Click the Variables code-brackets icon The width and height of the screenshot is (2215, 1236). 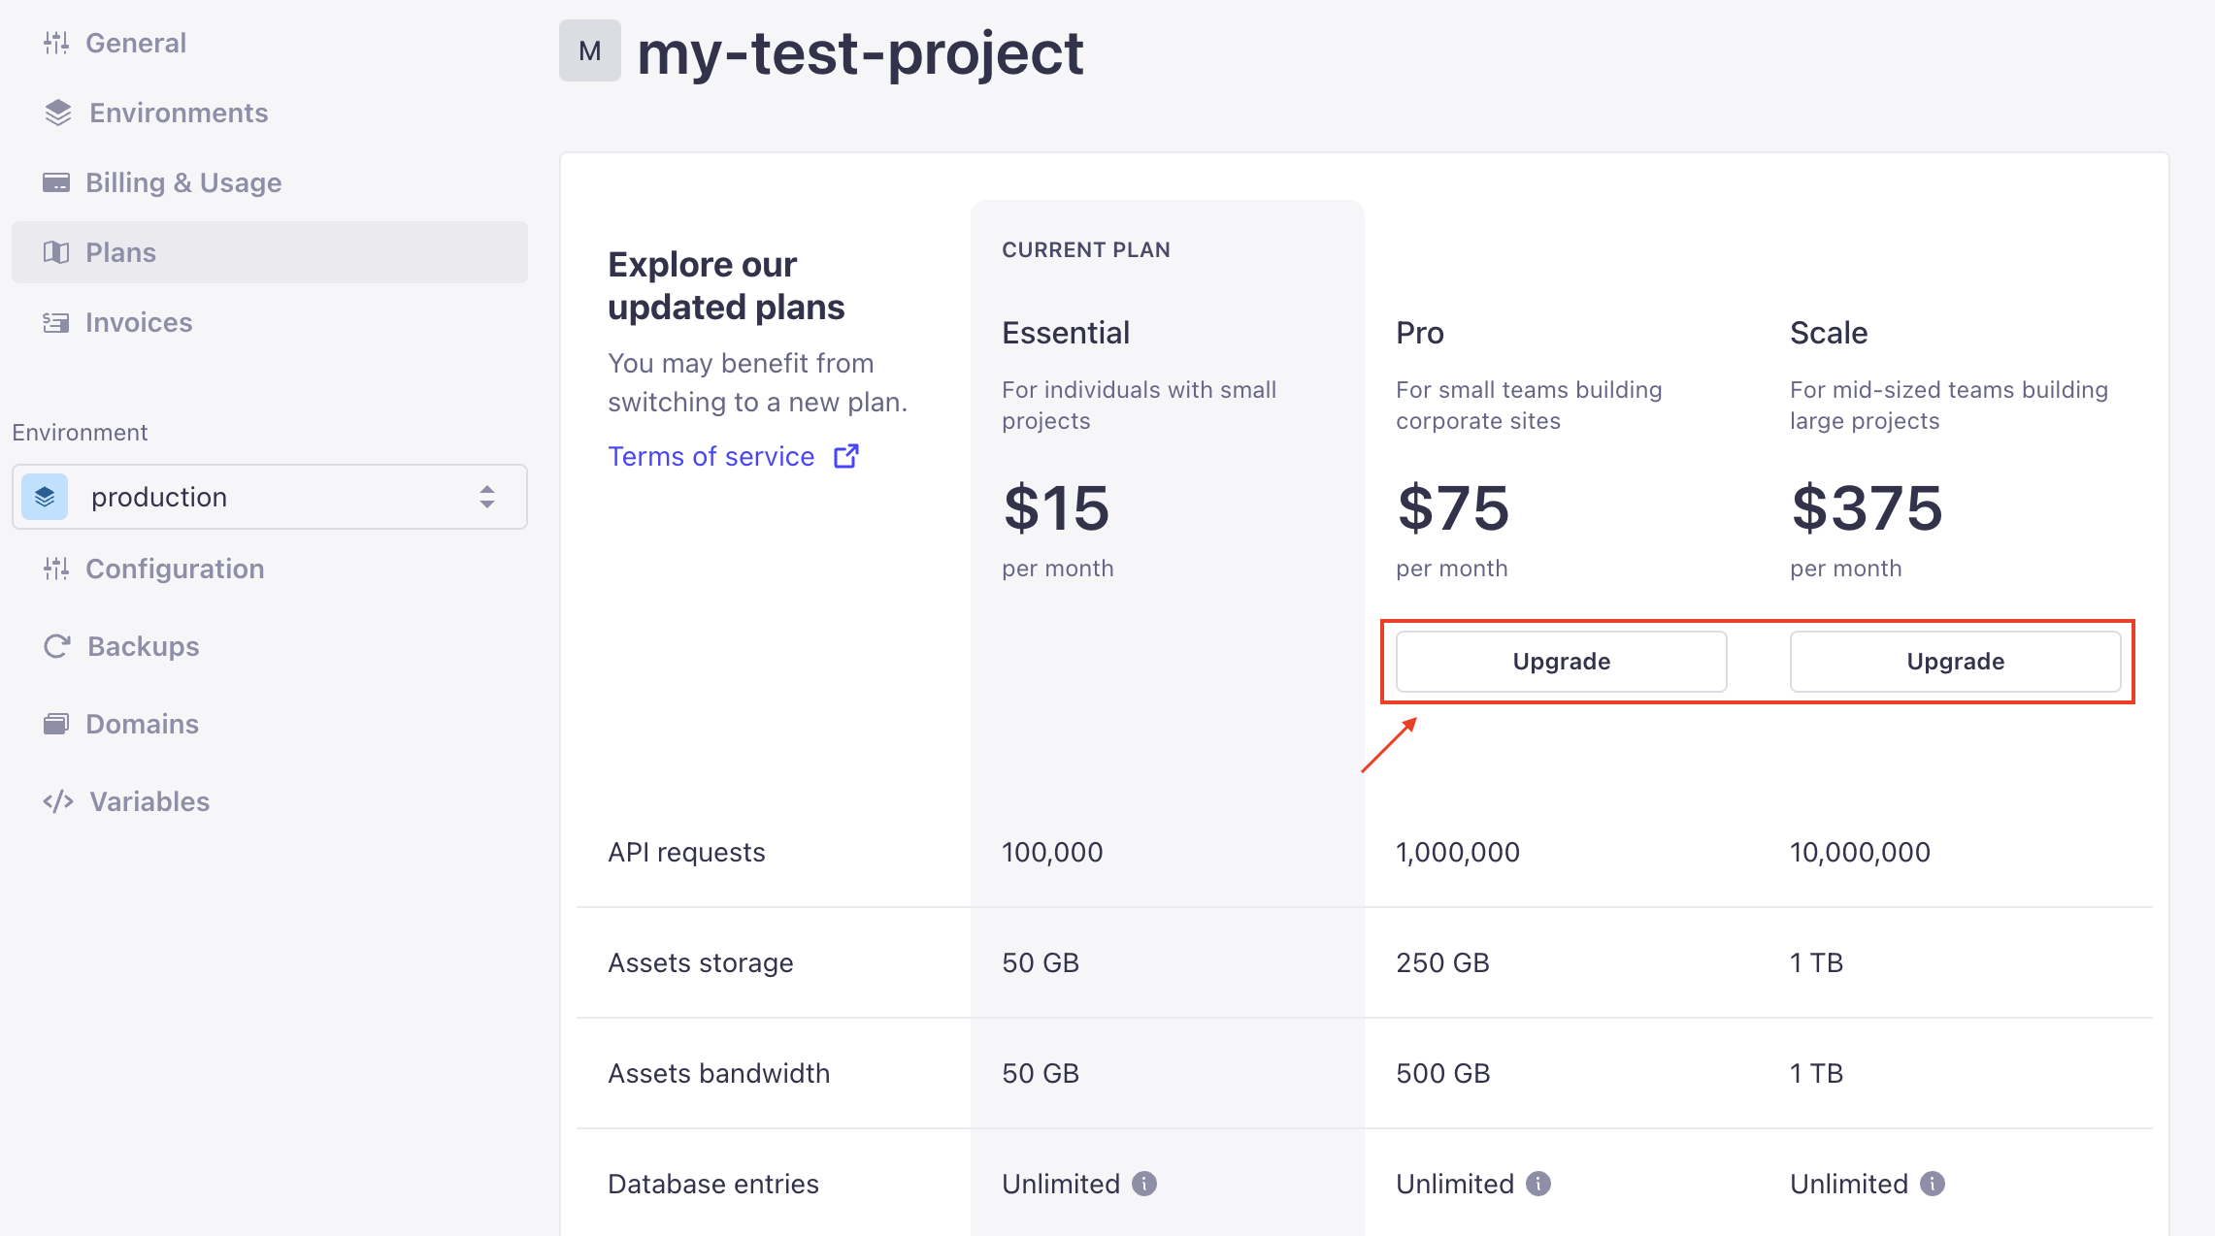(58, 801)
